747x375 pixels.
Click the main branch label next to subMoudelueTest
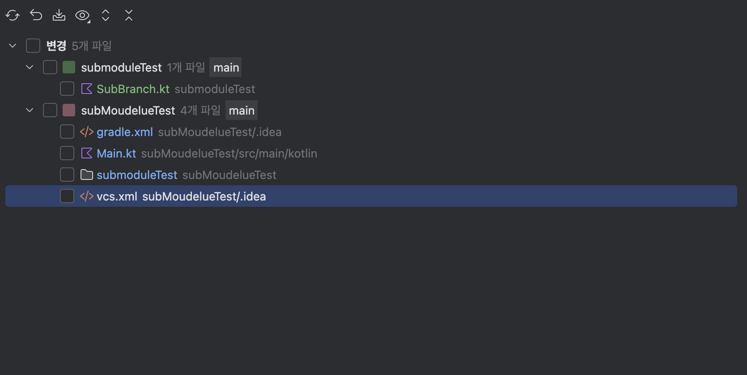coord(241,110)
